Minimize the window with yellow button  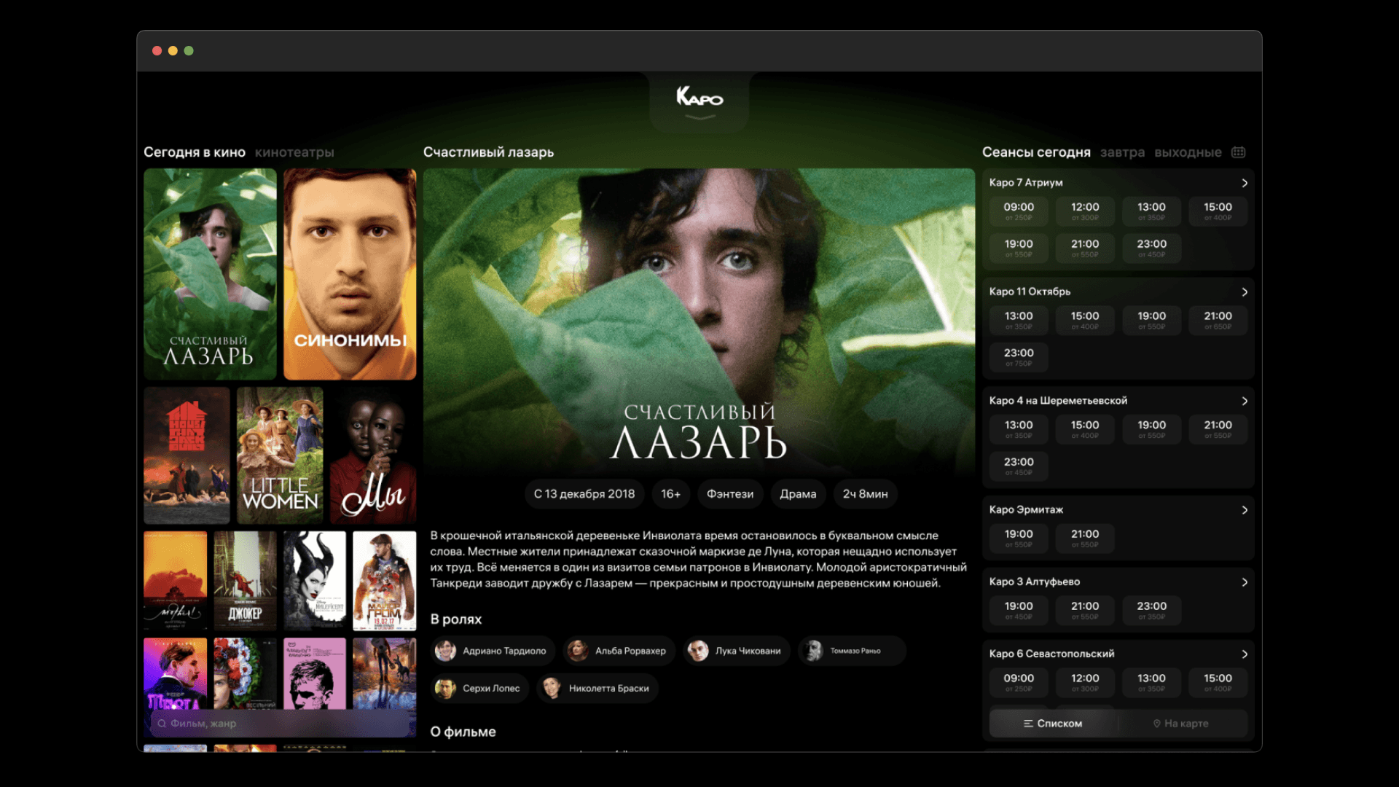pos(173,51)
